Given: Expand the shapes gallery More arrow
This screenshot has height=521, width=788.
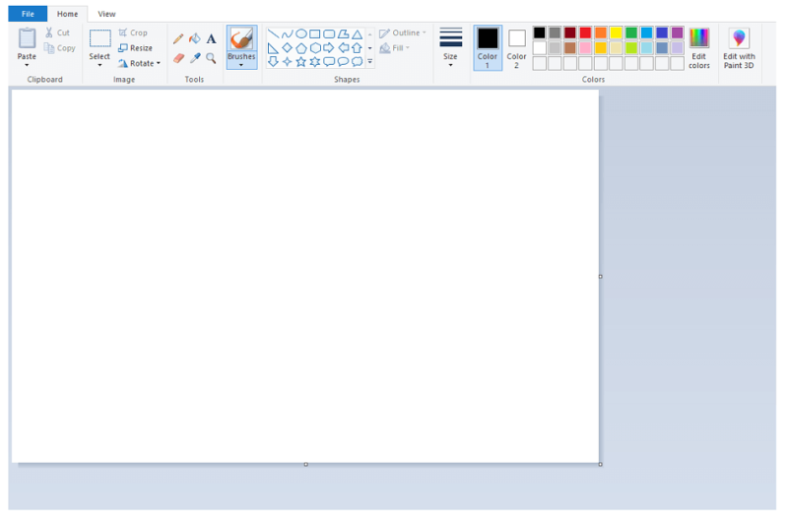Looking at the screenshot, I should click(x=370, y=62).
